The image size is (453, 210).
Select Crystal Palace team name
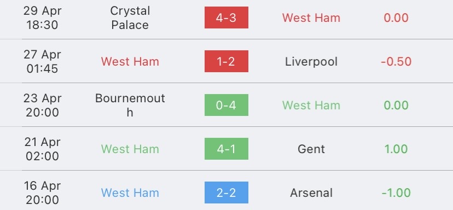click(130, 18)
